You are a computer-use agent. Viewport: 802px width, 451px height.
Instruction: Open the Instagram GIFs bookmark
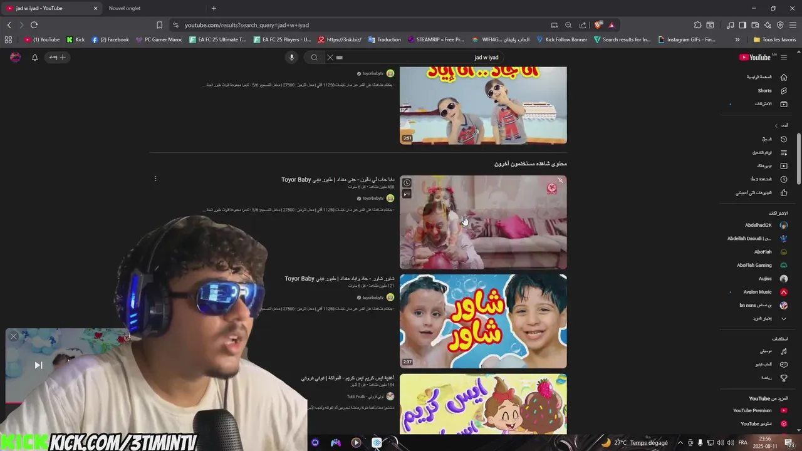point(687,39)
